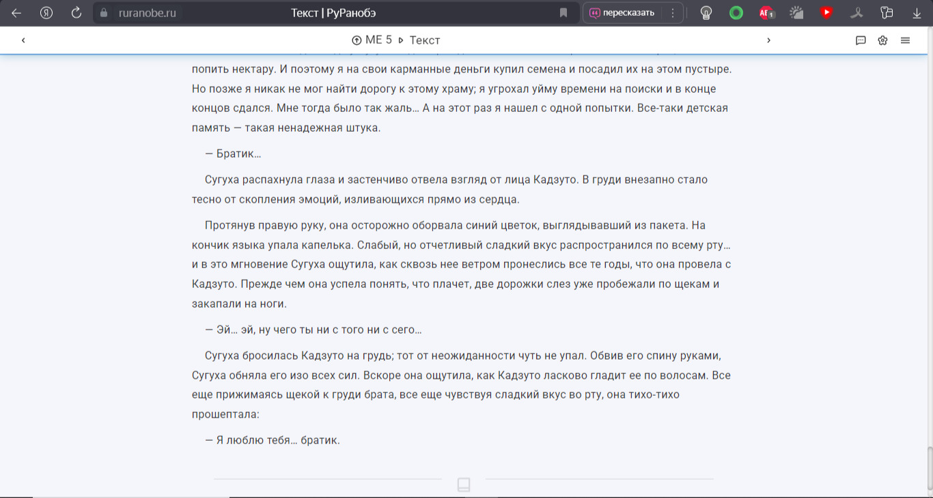Open the reader comments speech-bubble icon
Screen dimensions: 933x498
861,40
